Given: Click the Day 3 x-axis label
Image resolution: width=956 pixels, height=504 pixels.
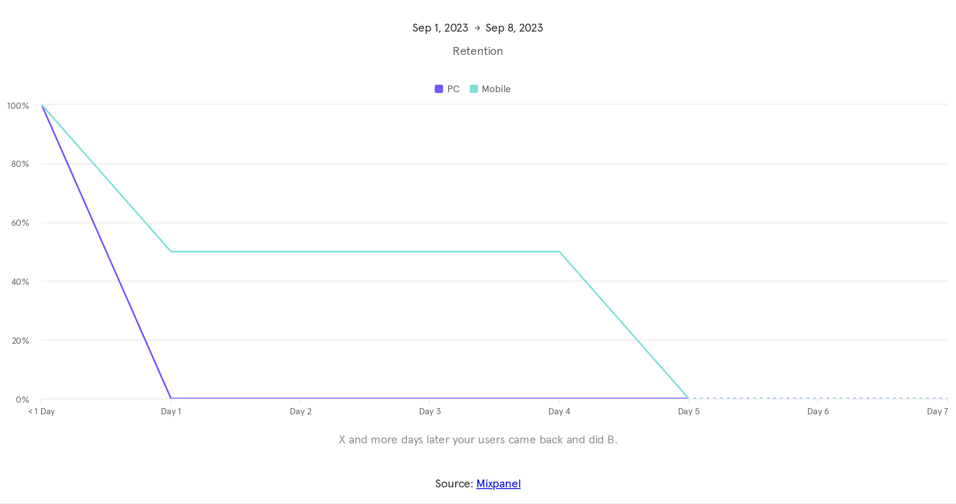Looking at the screenshot, I should (x=430, y=411).
